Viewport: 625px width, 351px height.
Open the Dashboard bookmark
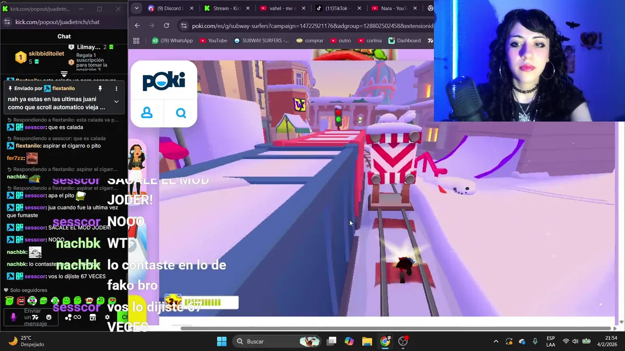pos(404,40)
